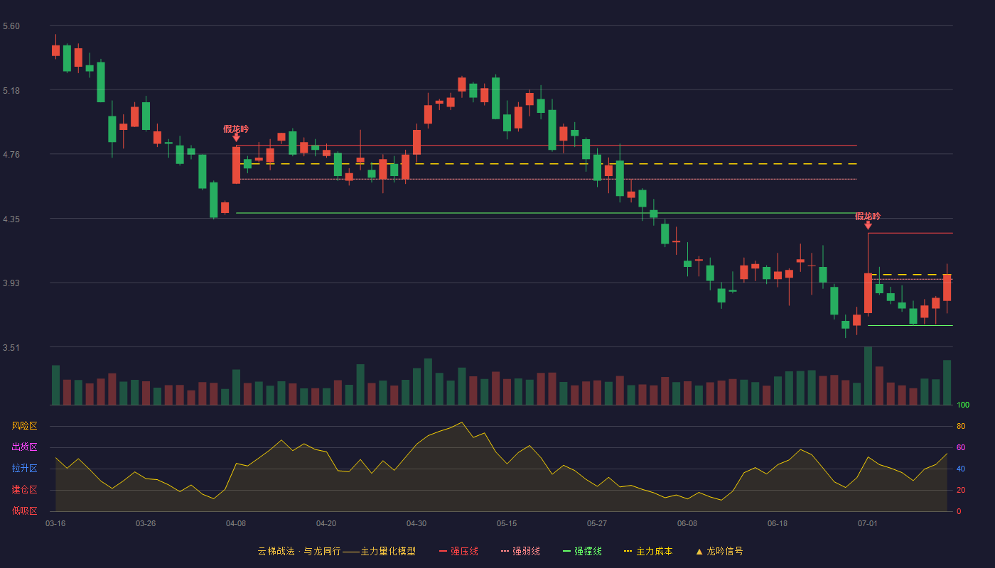Toggle the 强压线 red line legend

458,551
